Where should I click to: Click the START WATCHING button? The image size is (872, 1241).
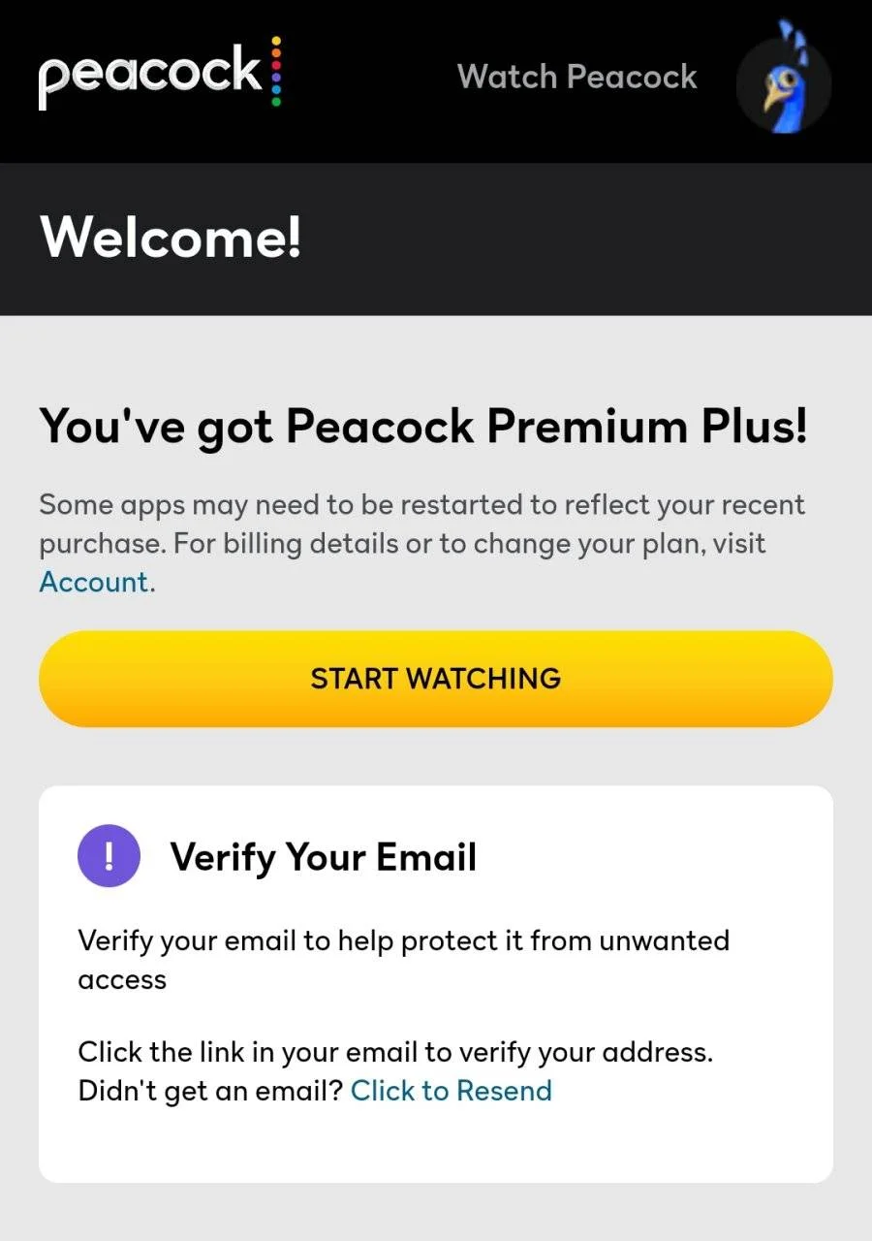click(436, 678)
